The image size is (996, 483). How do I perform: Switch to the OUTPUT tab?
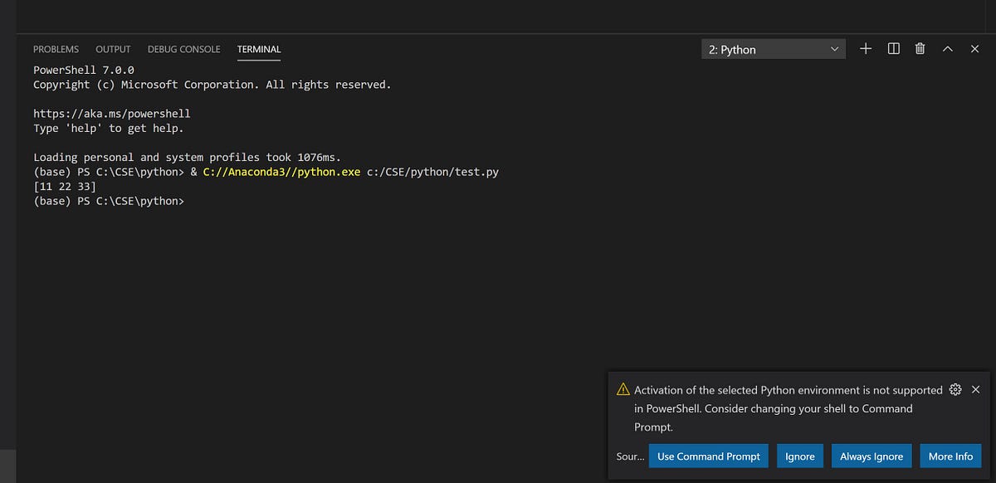click(x=113, y=49)
